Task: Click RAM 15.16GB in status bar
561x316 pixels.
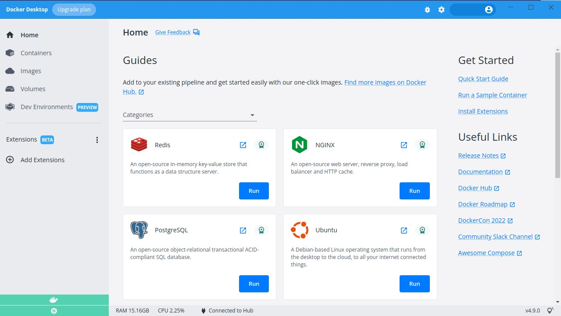Action: pos(132,311)
